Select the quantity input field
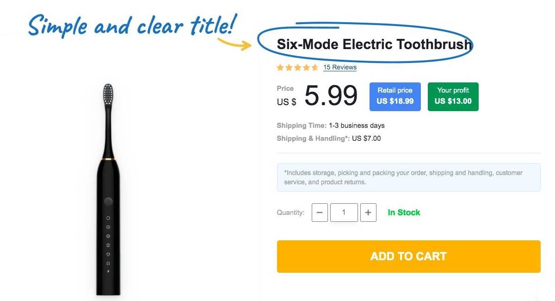The height and width of the screenshot is (301, 555). click(x=344, y=213)
